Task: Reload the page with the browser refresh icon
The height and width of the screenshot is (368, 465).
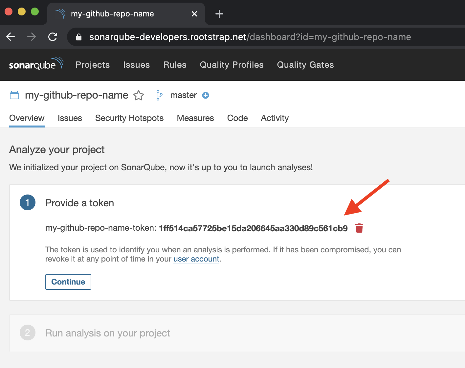Action: (53, 37)
